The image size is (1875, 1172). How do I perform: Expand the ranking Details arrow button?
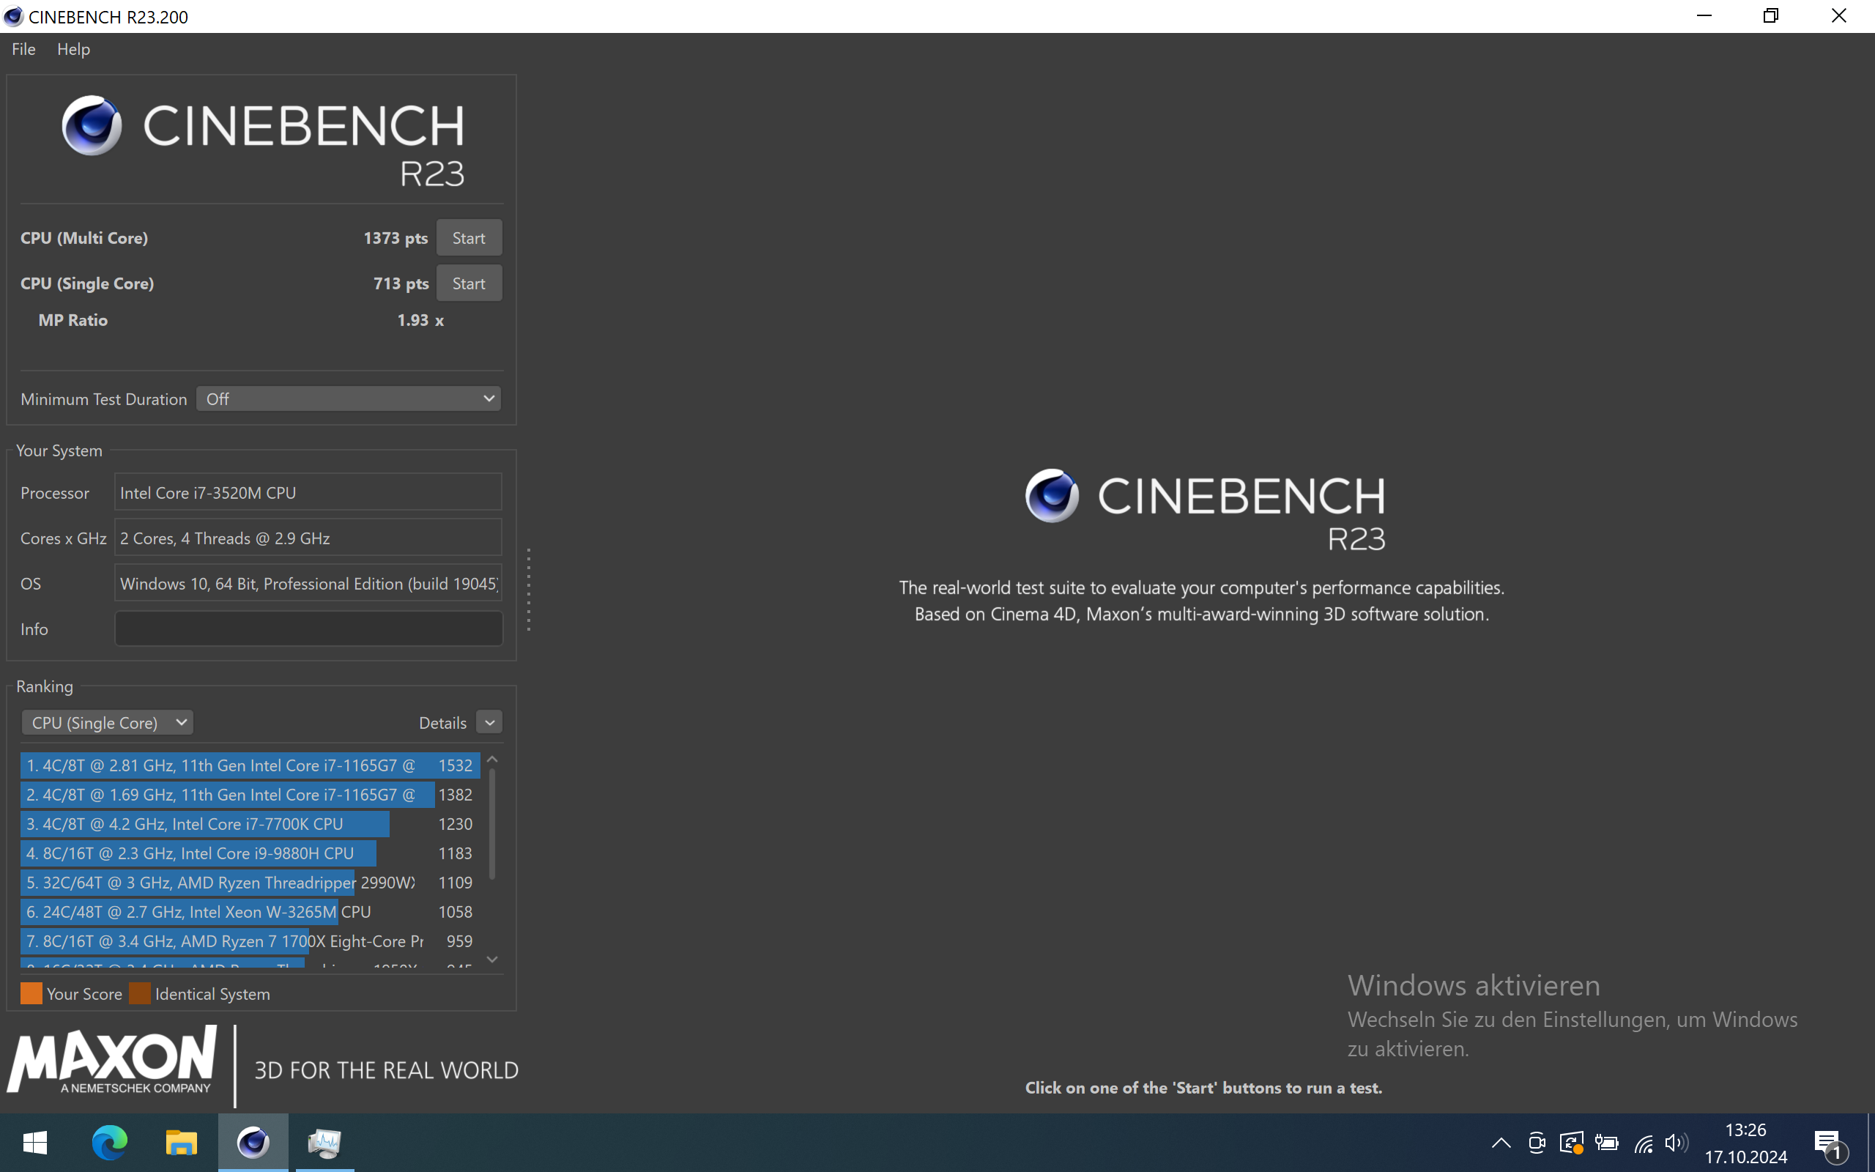point(490,722)
